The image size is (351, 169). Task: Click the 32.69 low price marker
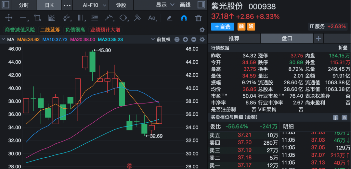154,136
